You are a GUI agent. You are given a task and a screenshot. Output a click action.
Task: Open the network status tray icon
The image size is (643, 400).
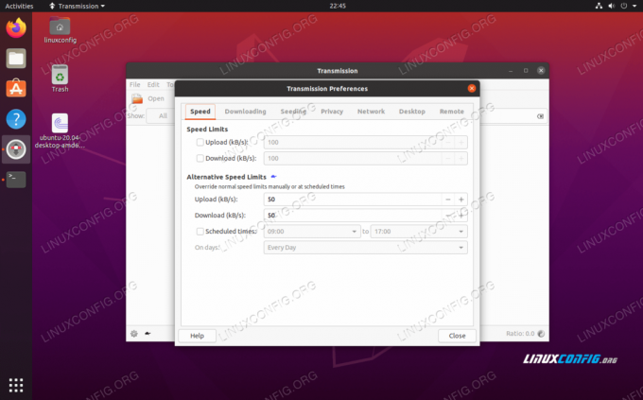coord(599,6)
